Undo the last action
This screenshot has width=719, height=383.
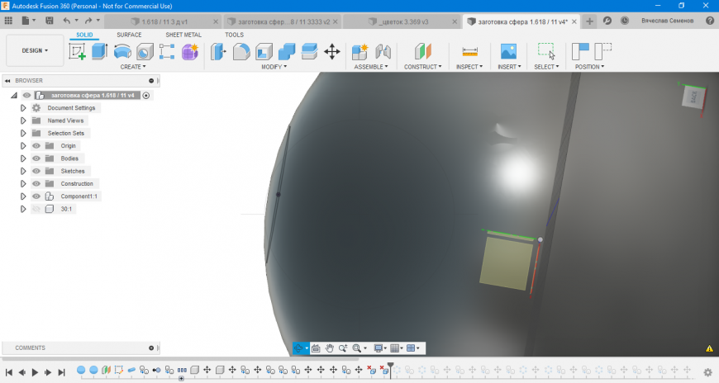67,21
